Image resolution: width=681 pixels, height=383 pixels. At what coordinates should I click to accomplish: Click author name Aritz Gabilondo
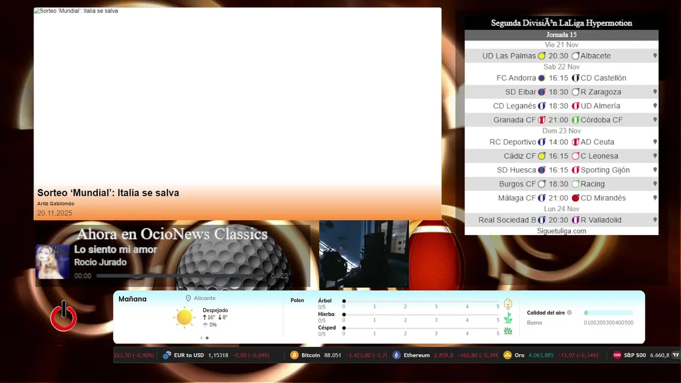[56, 204]
